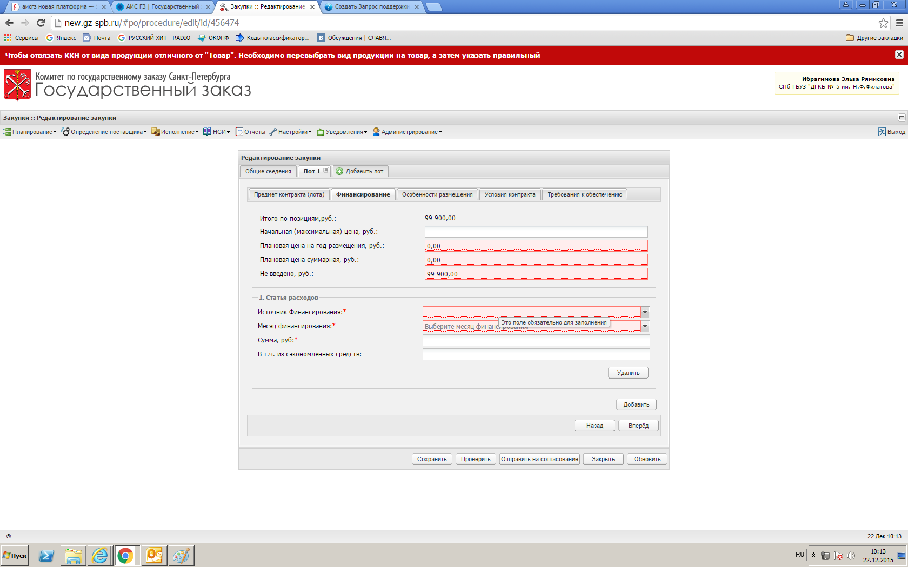
Task: Click the Проверить button
Action: coord(476,459)
